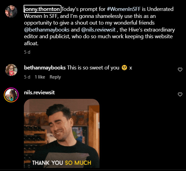Click the bethanmaybooks comment '5 d' timestamp
Screen dimensions: 186x171
click(x=27, y=77)
